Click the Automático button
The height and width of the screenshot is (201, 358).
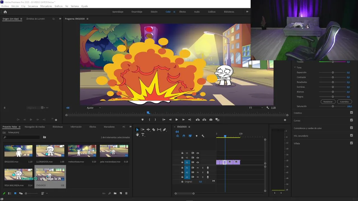click(x=344, y=102)
